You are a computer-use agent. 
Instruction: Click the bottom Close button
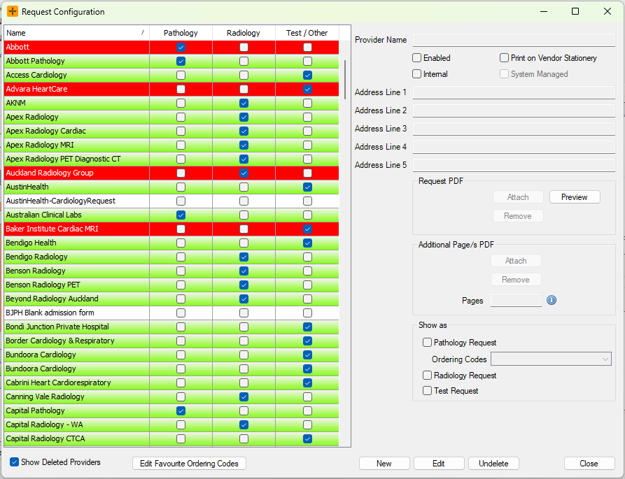coord(589,464)
